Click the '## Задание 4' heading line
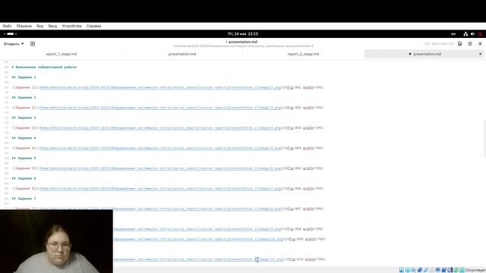486x273 pixels. point(24,138)
